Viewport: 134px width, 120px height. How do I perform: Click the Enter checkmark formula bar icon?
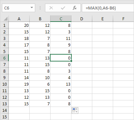[63, 8]
